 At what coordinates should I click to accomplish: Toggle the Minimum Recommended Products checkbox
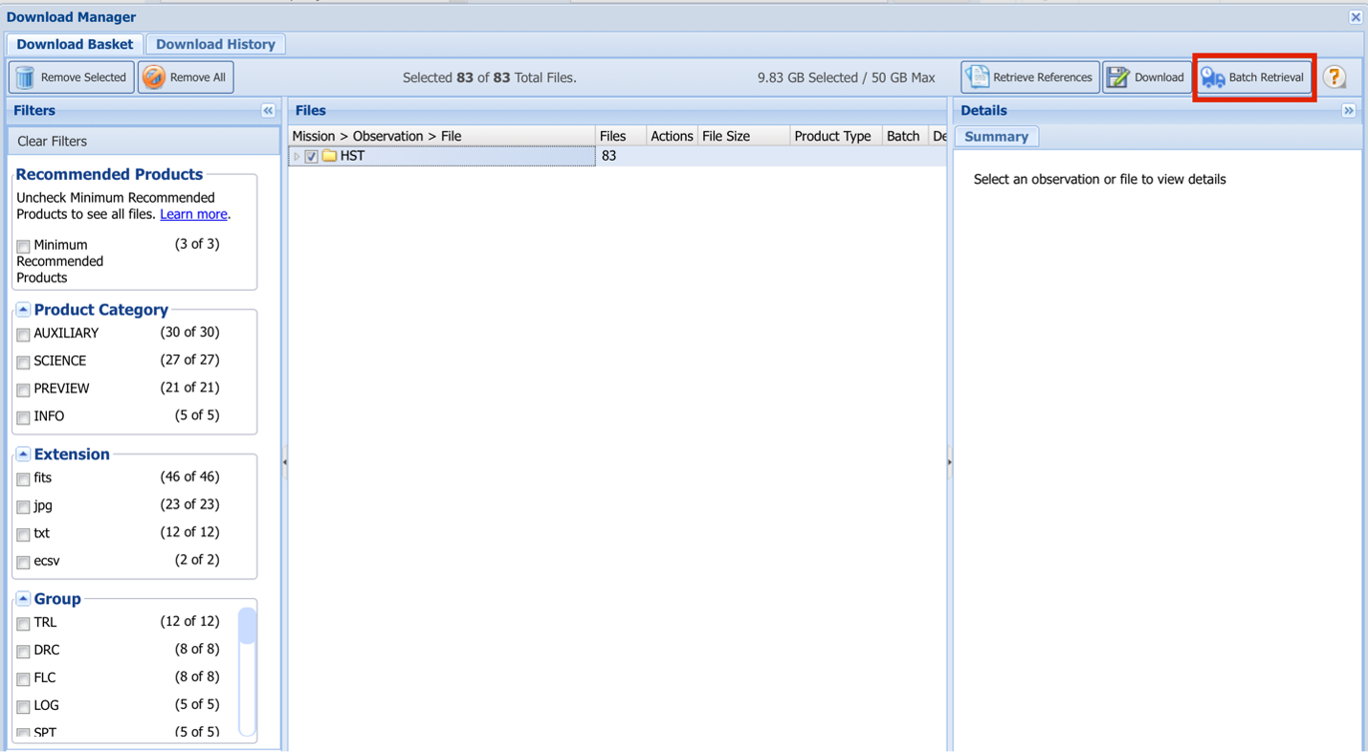[x=23, y=247]
